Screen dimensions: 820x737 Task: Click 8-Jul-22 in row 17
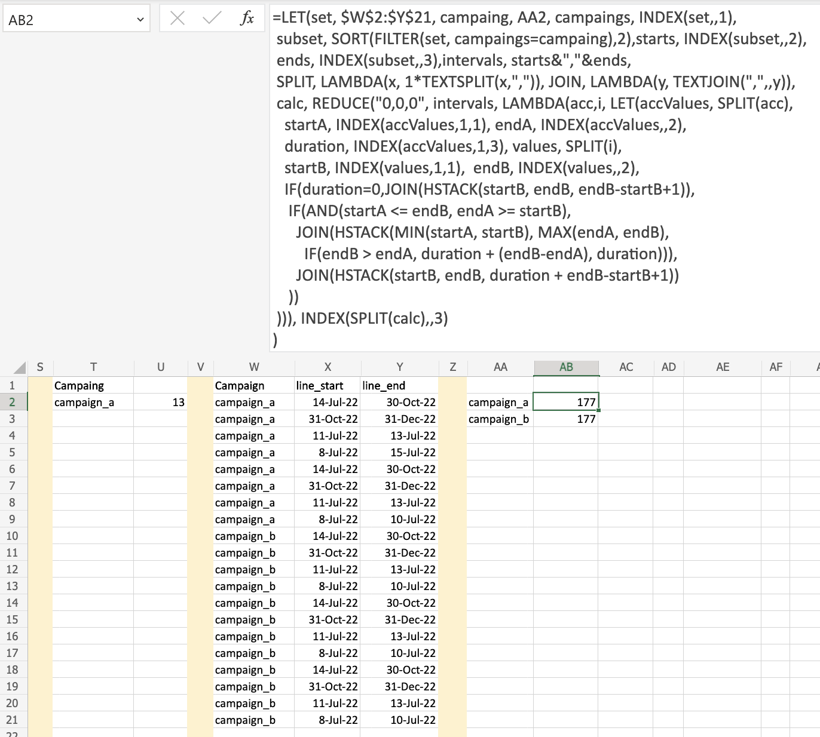point(328,653)
